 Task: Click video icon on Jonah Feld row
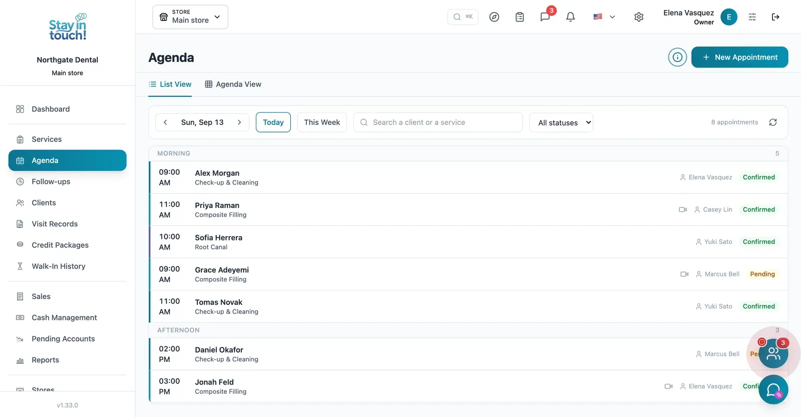click(668, 386)
